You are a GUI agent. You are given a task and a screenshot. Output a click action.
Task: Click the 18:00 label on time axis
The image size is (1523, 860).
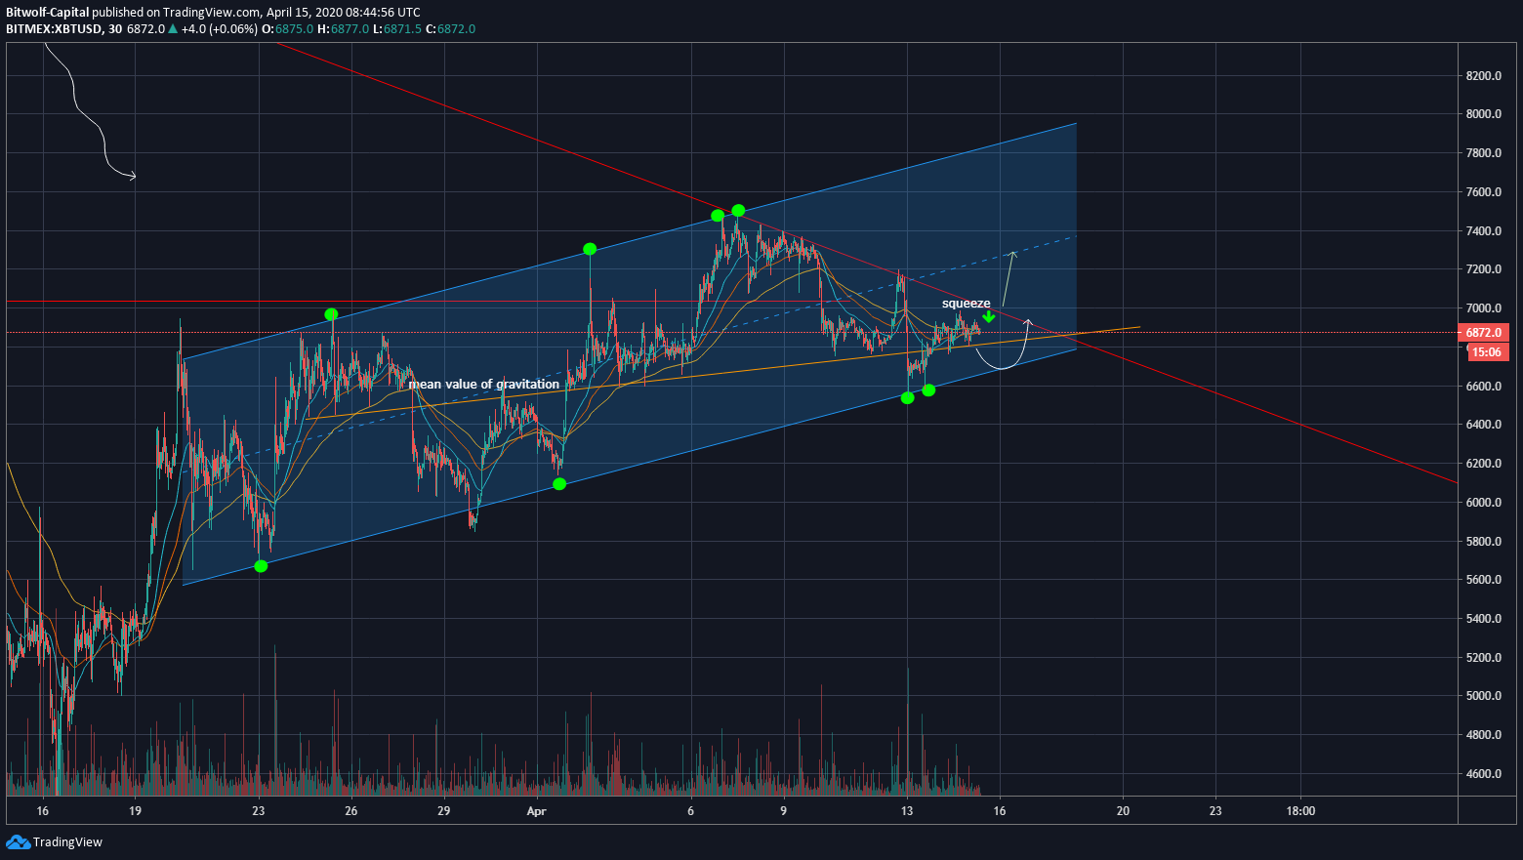click(x=1300, y=811)
